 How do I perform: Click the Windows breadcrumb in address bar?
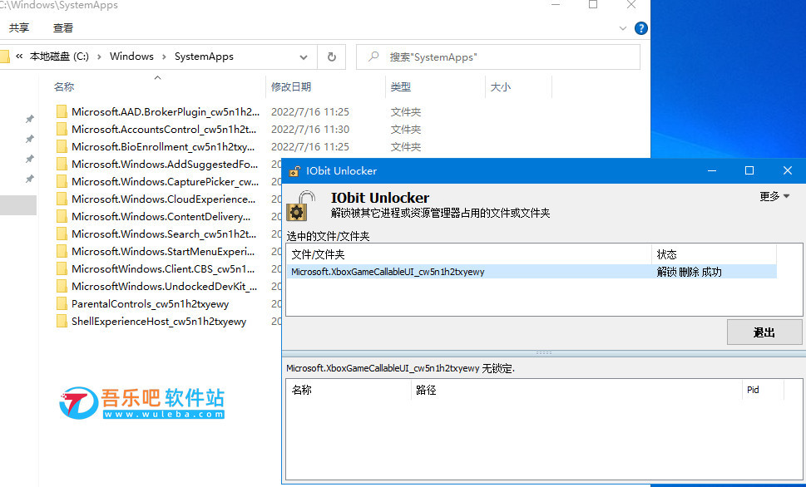coord(131,57)
